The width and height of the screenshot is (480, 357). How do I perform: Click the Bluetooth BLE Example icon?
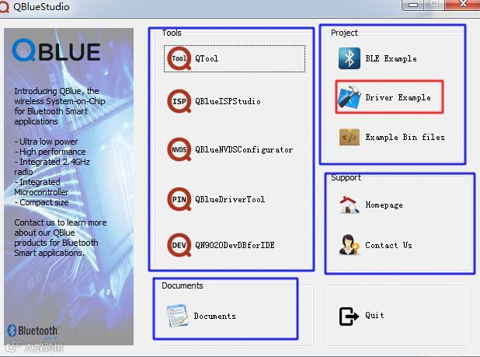click(350, 58)
